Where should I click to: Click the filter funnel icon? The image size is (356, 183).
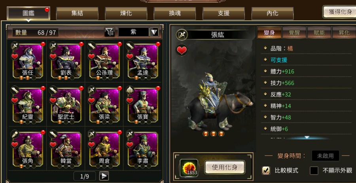(110, 32)
